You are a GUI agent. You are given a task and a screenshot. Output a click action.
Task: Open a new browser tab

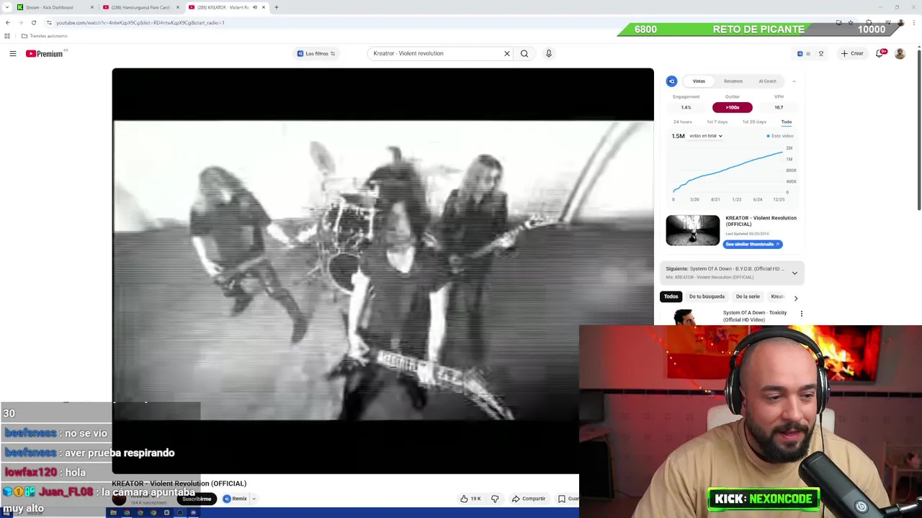(276, 7)
